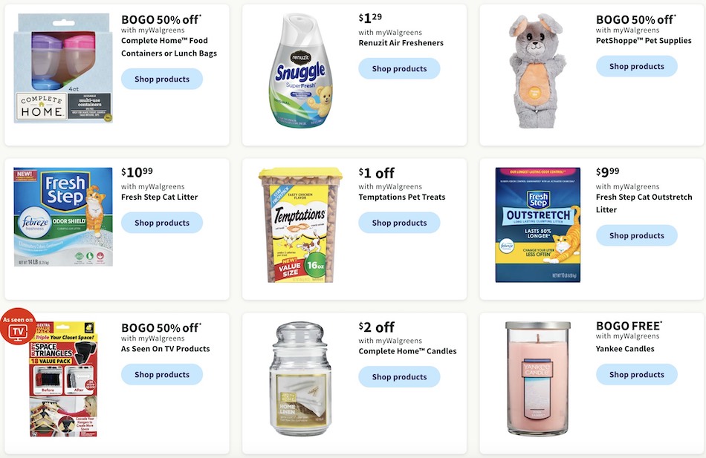
Task: Select the PetShoppe plush bunny toy image
Action: pyautogui.click(x=537, y=71)
